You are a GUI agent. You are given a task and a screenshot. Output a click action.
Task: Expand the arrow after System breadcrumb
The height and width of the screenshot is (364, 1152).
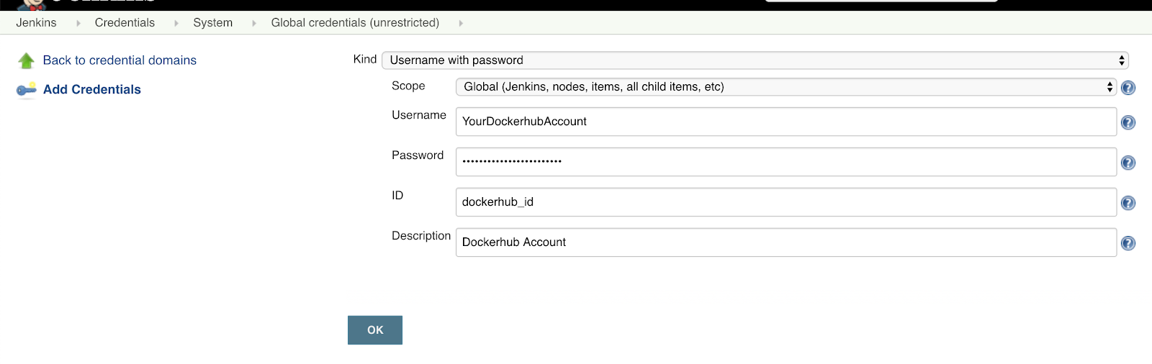click(x=254, y=23)
